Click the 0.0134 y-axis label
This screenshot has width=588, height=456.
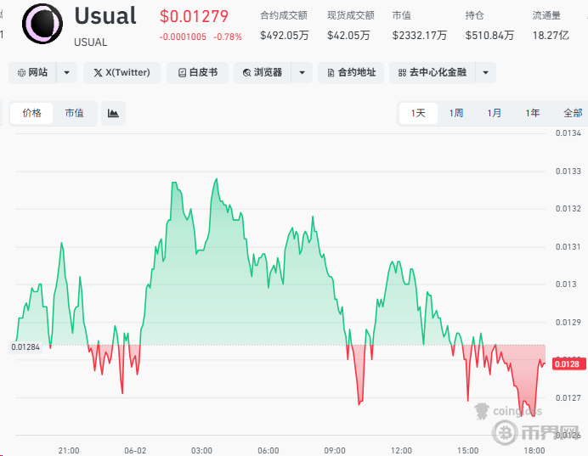[568, 133]
